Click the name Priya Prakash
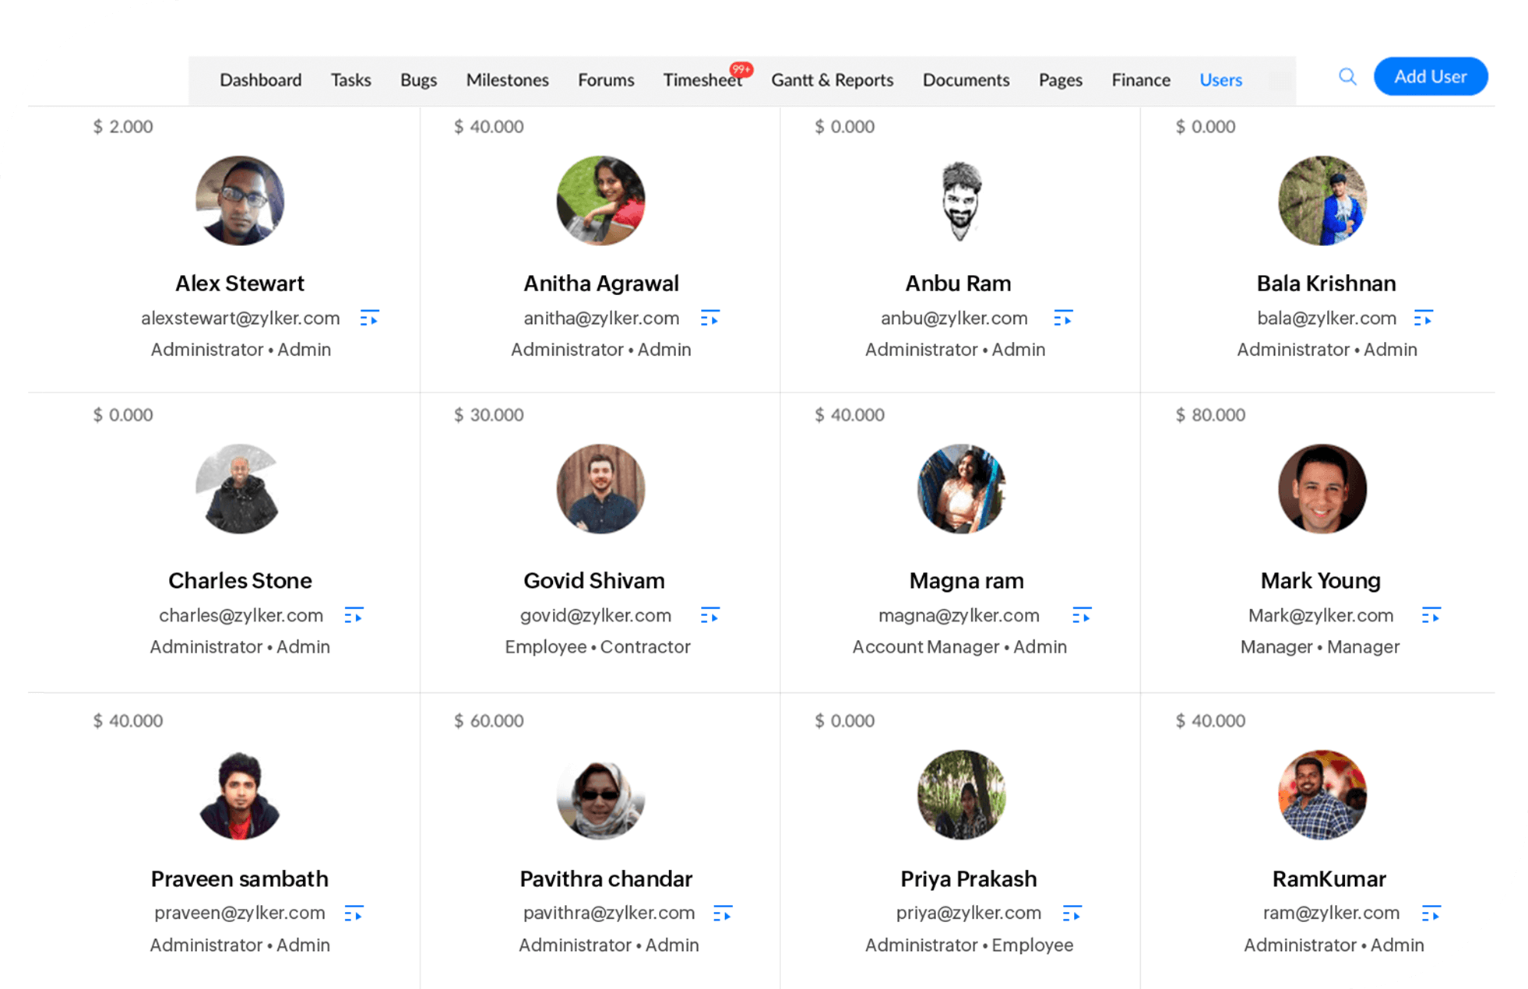The height and width of the screenshot is (989, 1528). [x=968, y=878]
